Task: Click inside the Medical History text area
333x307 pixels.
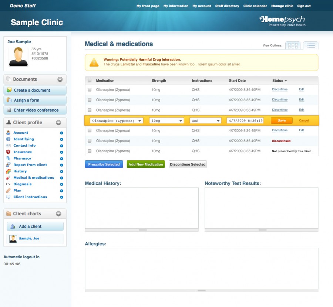Action: click(x=142, y=208)
